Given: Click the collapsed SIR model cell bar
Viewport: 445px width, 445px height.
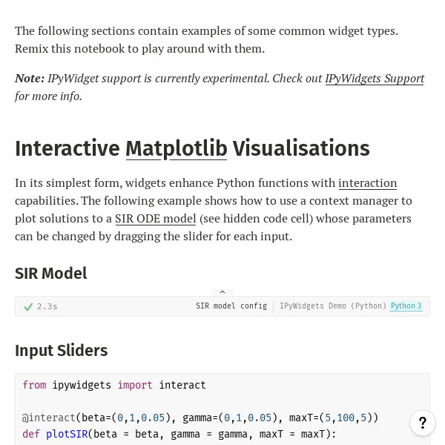Looking at the screenshot, I should 222,306.
